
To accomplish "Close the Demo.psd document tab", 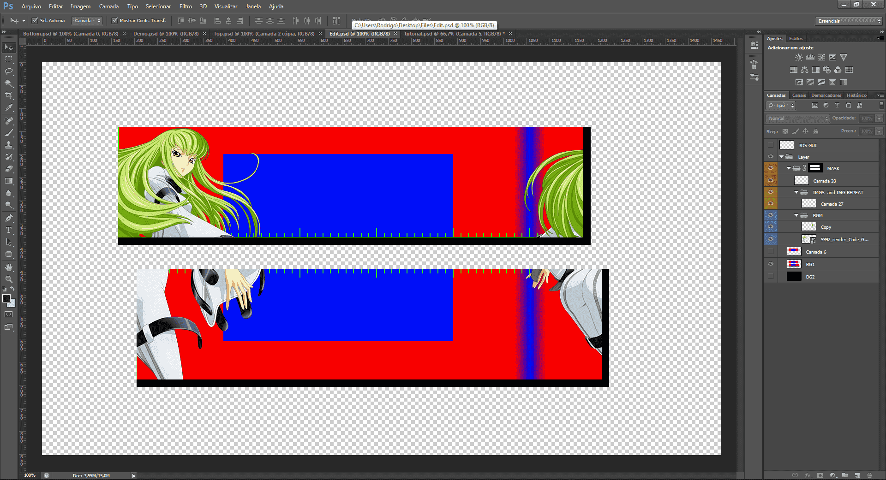I will (x=204, y=34).
